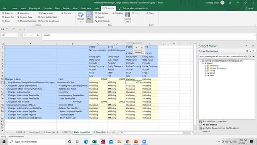Open the Cascade dropdown

(67, 13)
